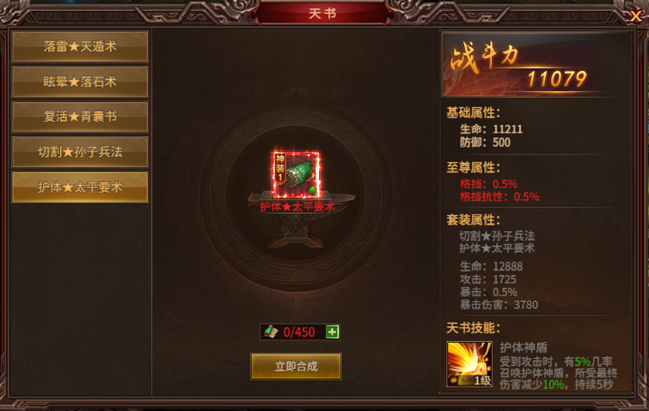Select the 眩晕★落石术 tab
The image size is (649, 411).
pos(80,82)
